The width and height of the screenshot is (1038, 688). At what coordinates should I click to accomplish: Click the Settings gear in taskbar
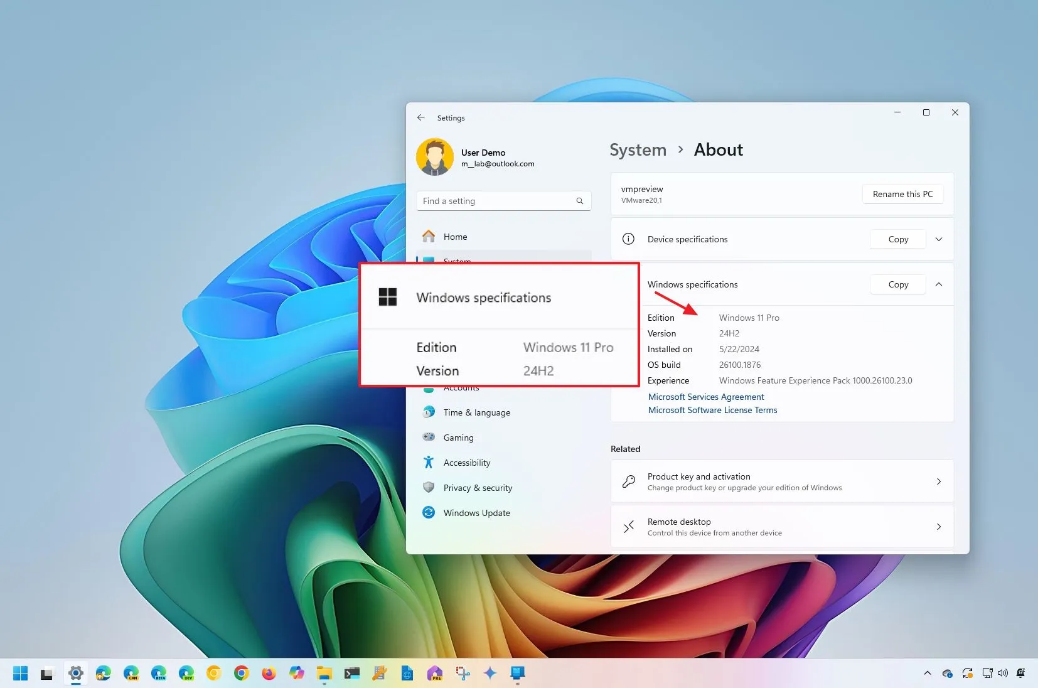[76, 674]
